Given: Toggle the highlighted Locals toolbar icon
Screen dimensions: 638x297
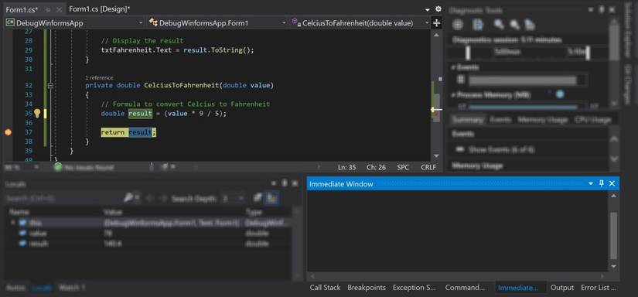Looking at the screenshot, I should pyautogui.click(x=271, y=198).
